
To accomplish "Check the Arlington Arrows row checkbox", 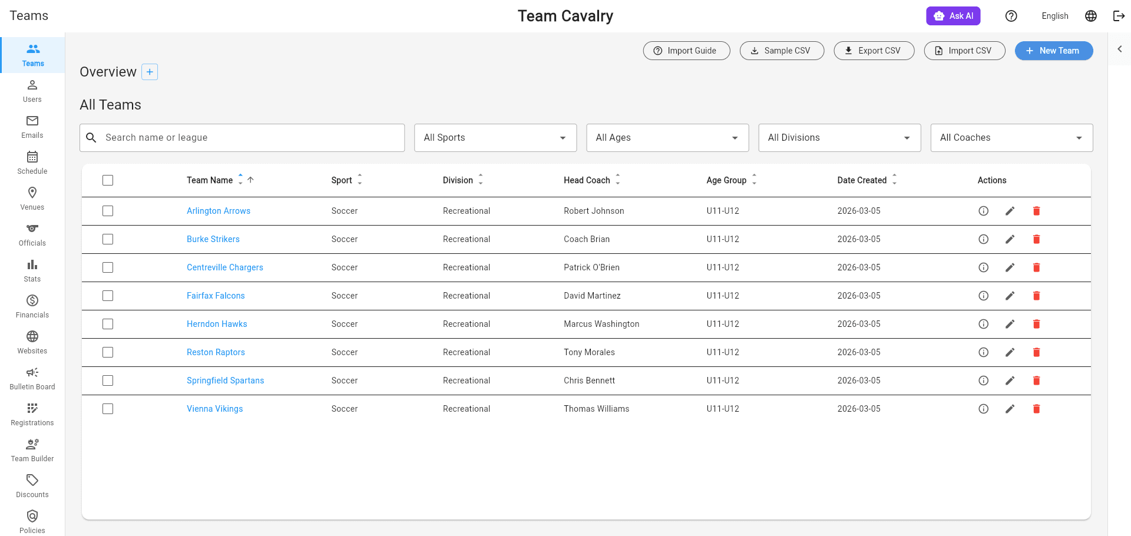I will [108, 211].
